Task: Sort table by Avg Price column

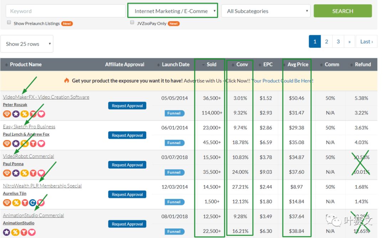Action: [298, 64]
